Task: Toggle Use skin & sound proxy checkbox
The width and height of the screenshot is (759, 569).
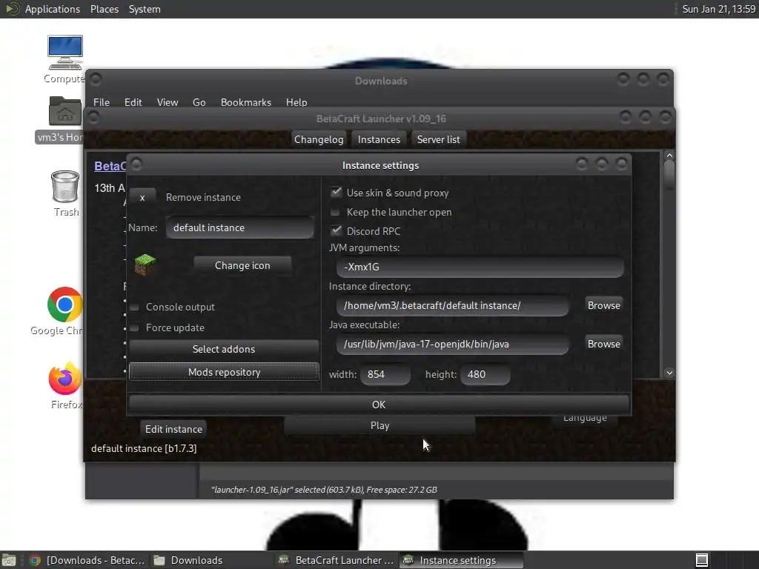Action: tap(336, 192)
